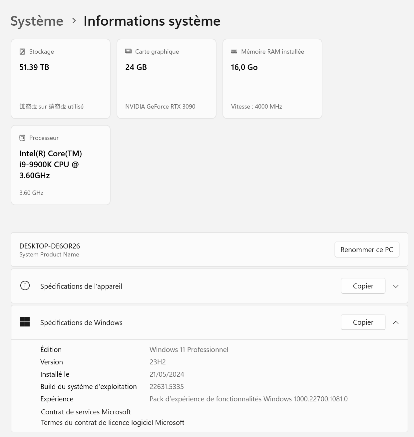Viewport: 414px width, 437px height.
Task: Click the DESKTOP-DE6OR26 computer name
Action: pos(50,246)
